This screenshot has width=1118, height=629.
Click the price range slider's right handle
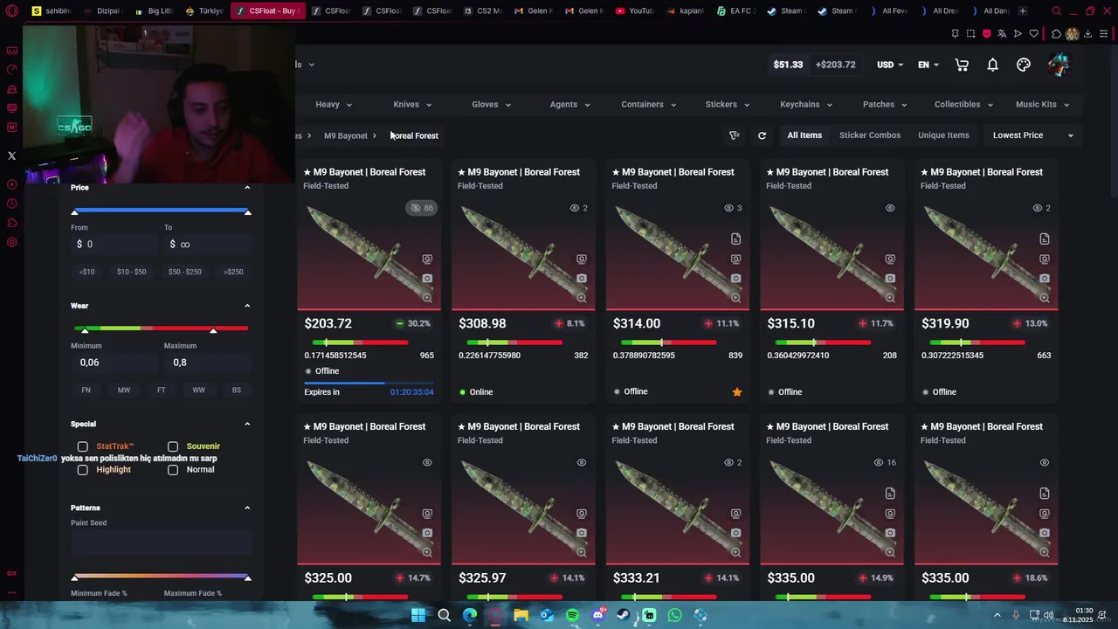point(247,212)
